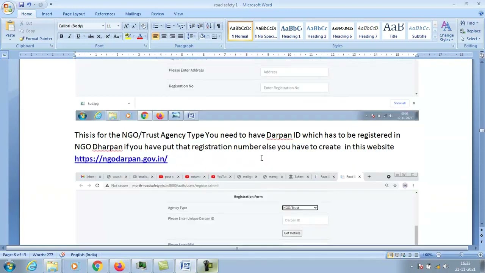Open the Paragraph dialog launcher

point(221,46)
